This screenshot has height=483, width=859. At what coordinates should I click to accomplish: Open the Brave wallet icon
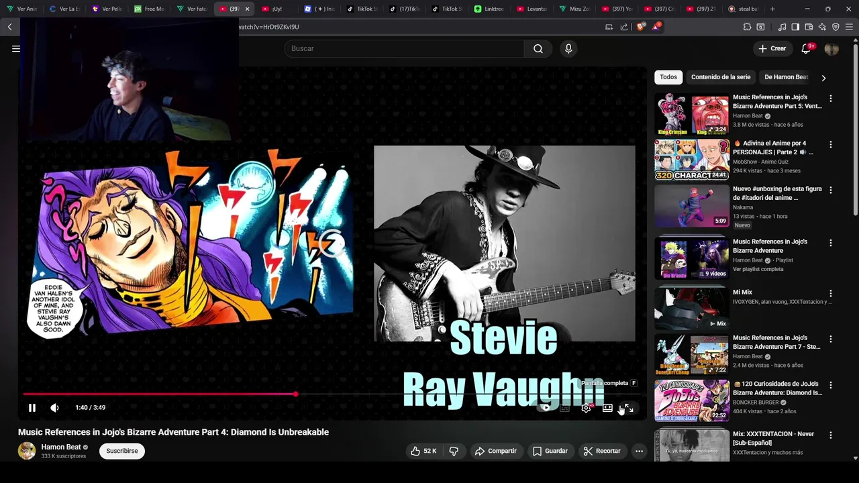(809, 27)
